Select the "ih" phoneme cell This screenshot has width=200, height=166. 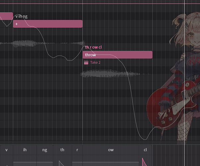(25, 150)
